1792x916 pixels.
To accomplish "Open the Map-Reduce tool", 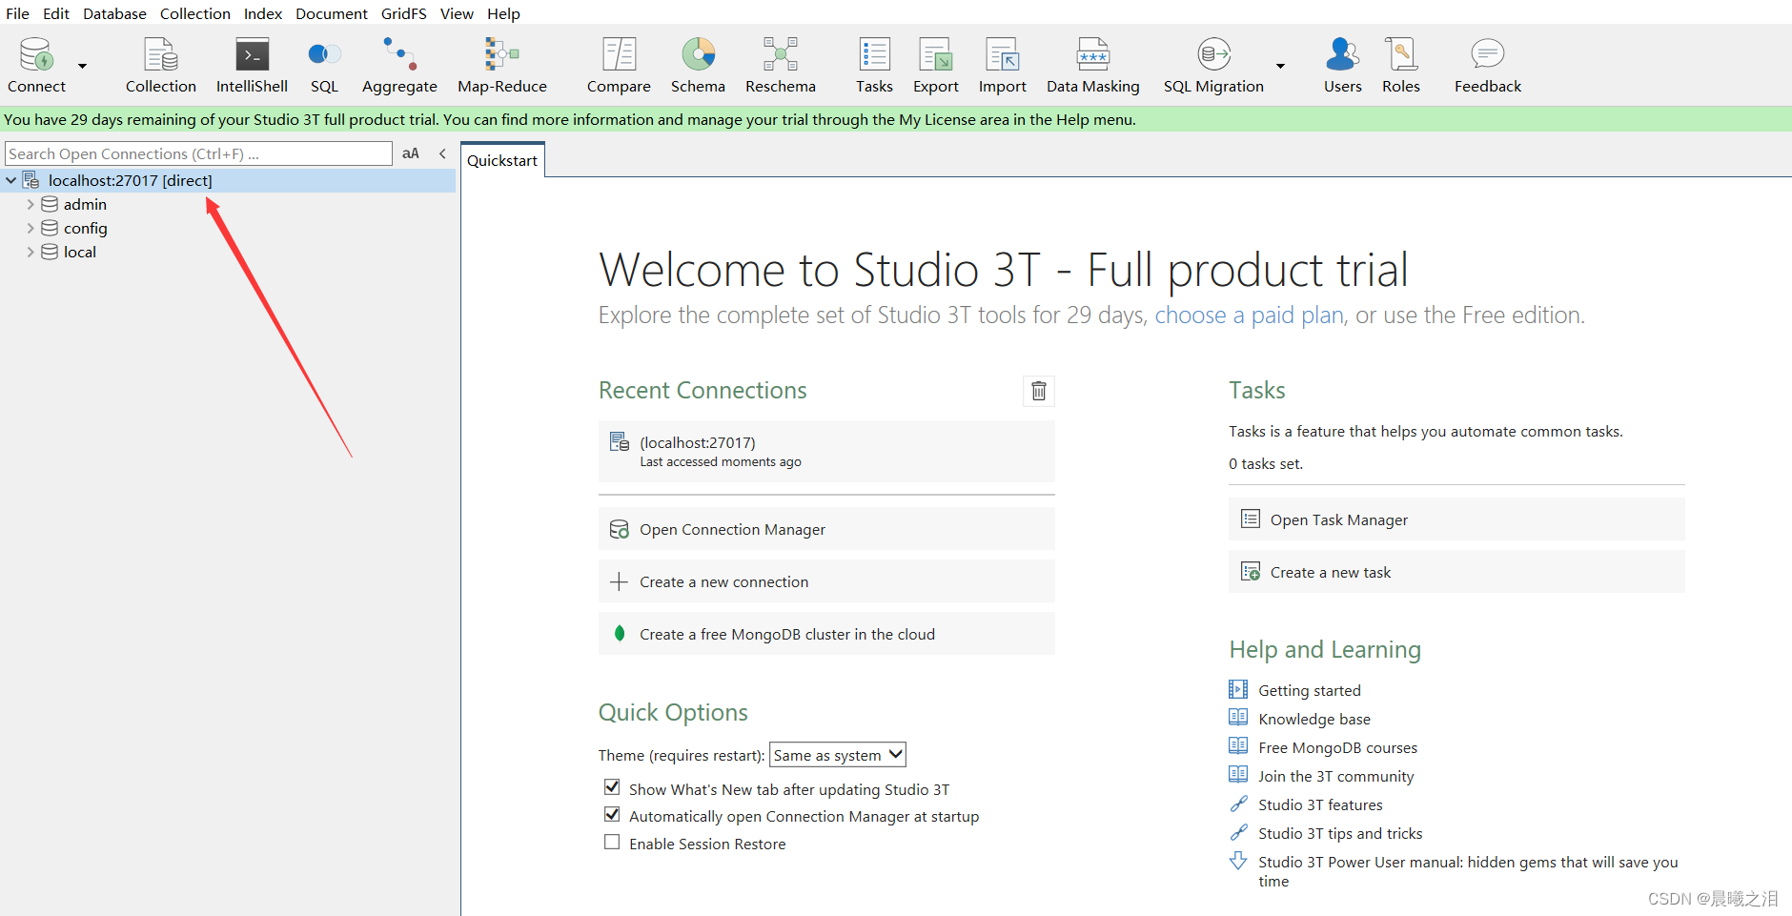I will coord(502,64).
